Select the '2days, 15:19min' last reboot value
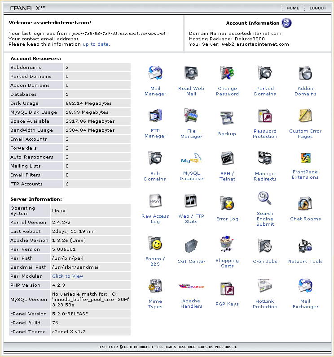The width and height of the screenshot is (334, 357). (73, 232)
